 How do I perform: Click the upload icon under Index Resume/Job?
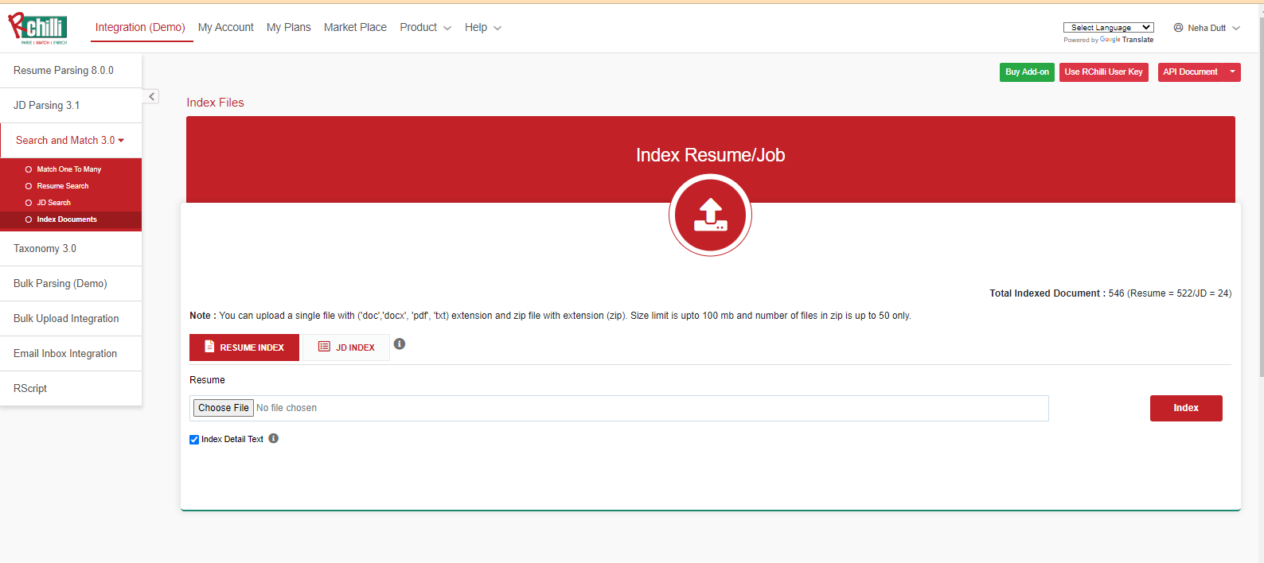pyautogui.click(x=710, y=215)
